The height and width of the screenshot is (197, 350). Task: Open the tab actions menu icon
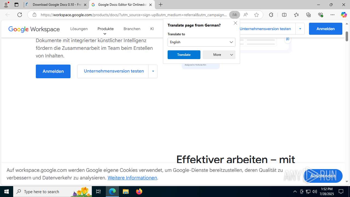pos(16,5)
